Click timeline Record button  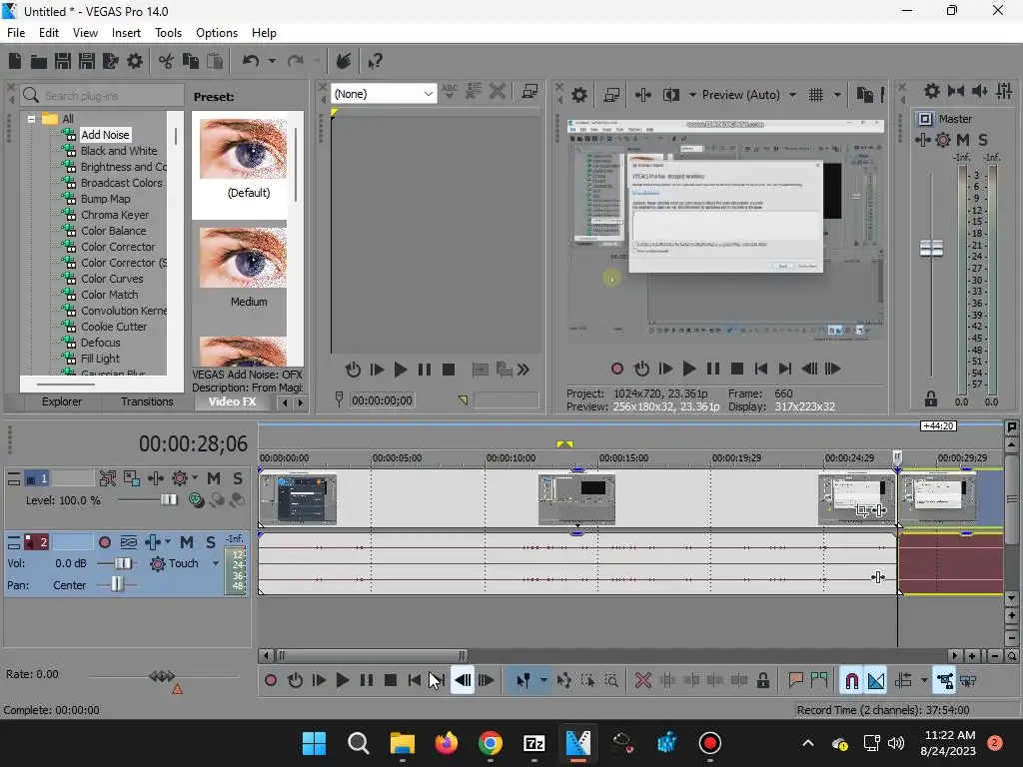[x=270, y=681]
